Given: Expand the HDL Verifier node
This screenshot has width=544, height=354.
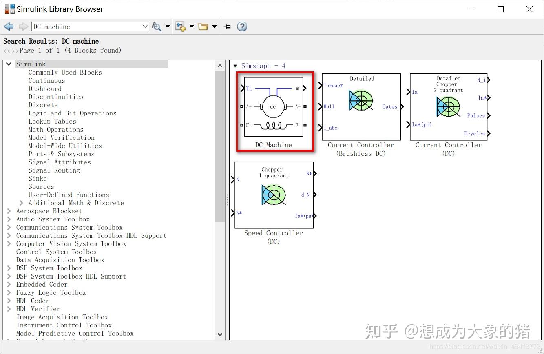Looking at the screenshot, I should pos(9,309).
